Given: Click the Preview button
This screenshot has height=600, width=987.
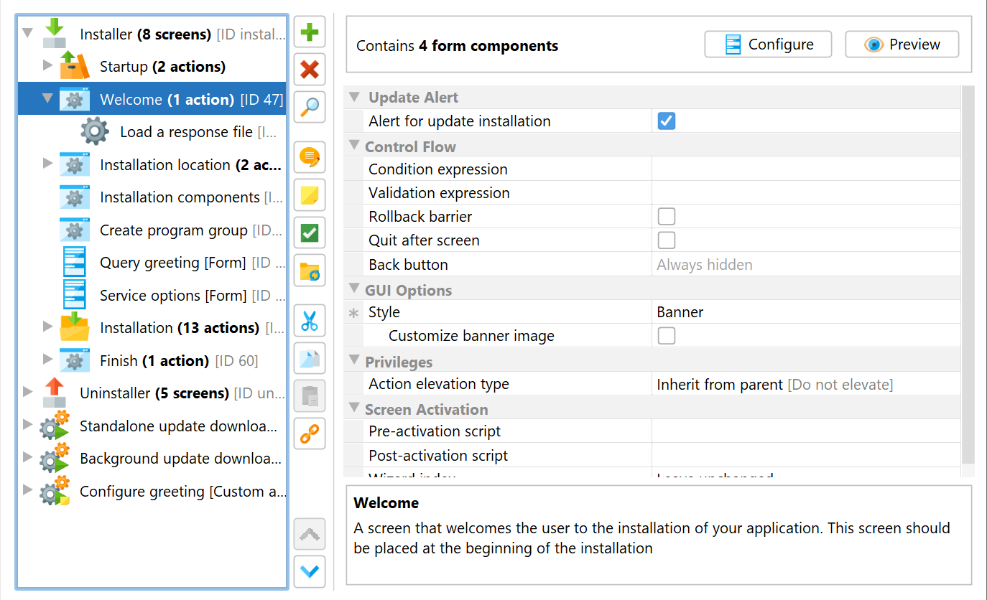Looking at the screenshot, I should [902, 44].
